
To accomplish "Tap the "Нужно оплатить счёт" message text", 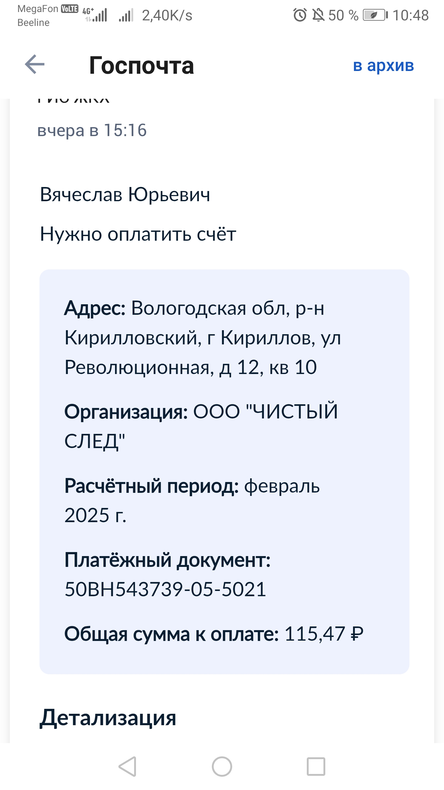I will click(x=138, y=234).
